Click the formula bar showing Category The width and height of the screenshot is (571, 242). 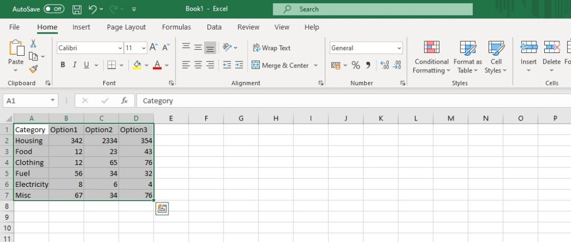(353, 101)
